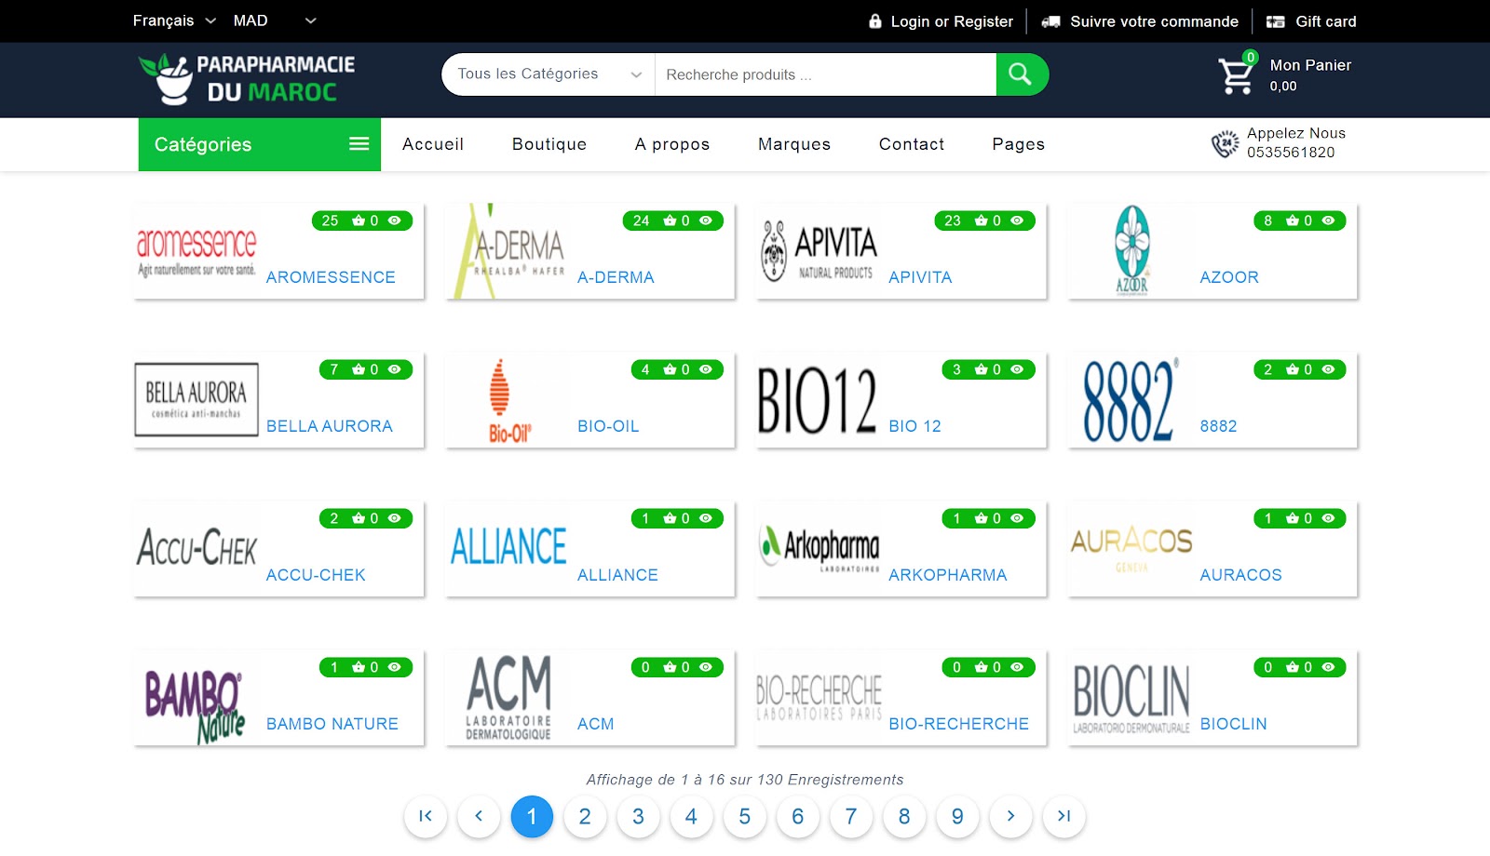Click basket icon on Bio-Oil card
The image size is (1490, 856).
[670, 369]
